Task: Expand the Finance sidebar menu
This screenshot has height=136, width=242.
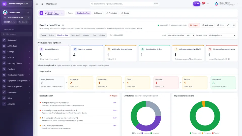Action: tap(17, 57)
